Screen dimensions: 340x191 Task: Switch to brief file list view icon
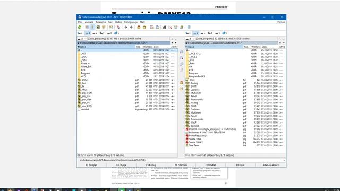point(87,27)
